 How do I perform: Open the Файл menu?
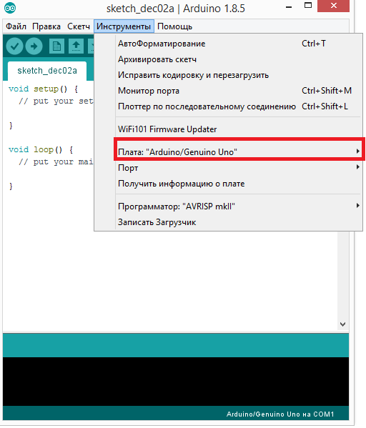16,26
